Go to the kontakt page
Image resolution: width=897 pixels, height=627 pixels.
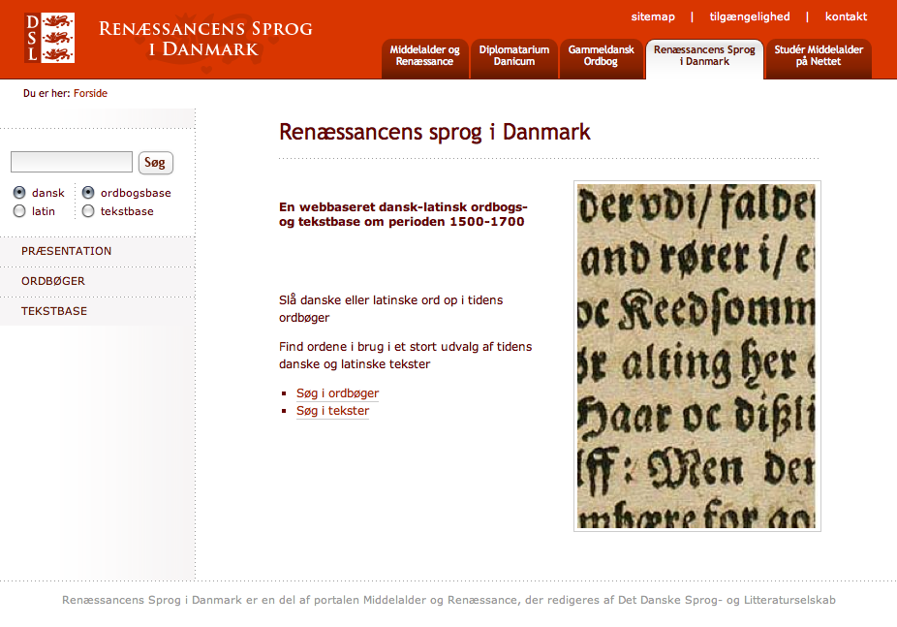[846, 16]
